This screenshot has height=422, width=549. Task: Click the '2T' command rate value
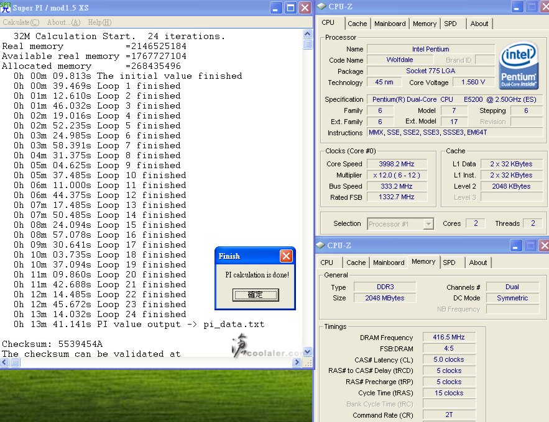coord(449,415)
